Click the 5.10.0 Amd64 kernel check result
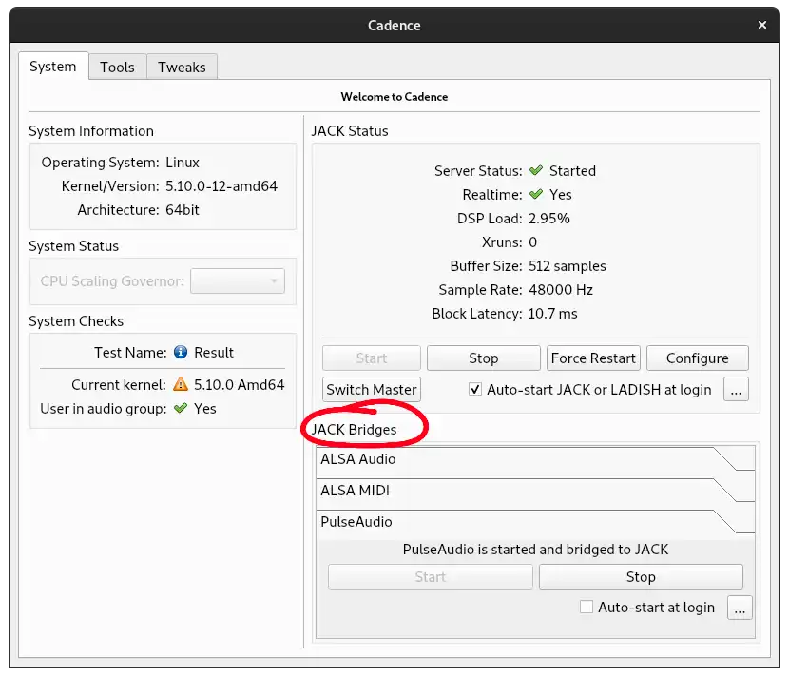Viewport: 789px width, 677px height. 239,384
